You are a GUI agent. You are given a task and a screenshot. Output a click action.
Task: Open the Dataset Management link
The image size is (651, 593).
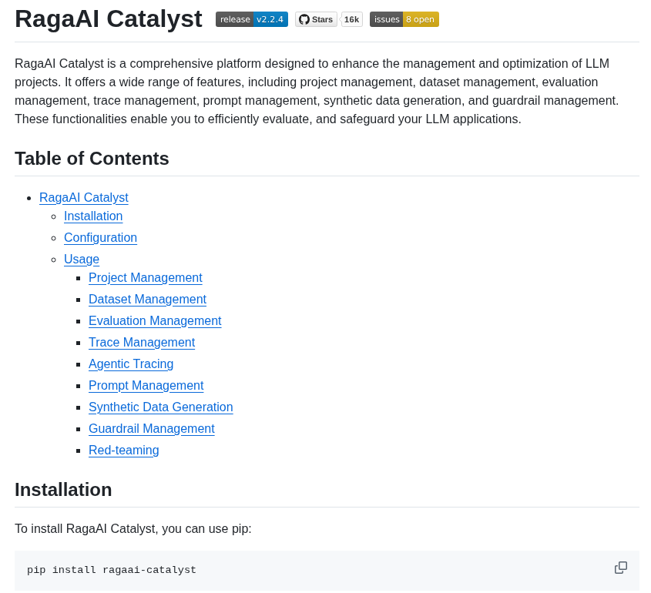pyautogui.click(x=147, y=300)
